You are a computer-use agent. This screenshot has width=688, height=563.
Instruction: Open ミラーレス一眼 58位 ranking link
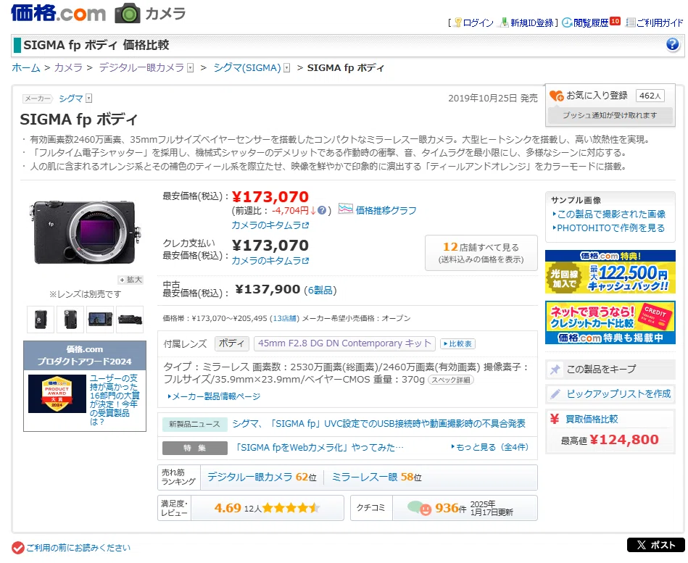376,477
